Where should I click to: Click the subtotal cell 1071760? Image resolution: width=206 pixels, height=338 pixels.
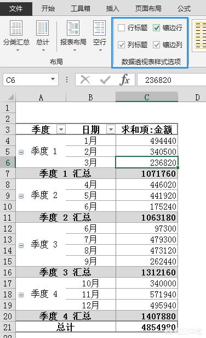tap(147, 173)
